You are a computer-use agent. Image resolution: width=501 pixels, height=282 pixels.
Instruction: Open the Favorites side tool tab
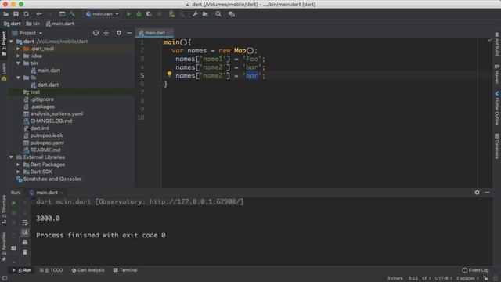click(4, 247)
